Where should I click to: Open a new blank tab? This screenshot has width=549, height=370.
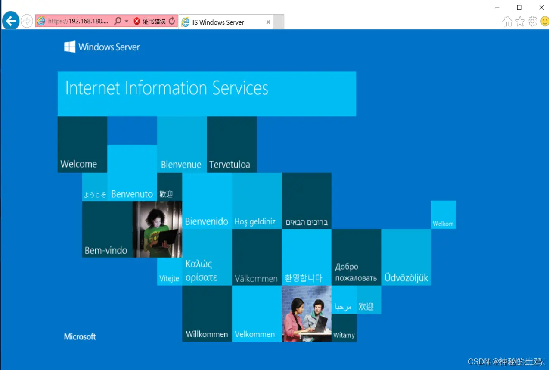[279, 22]
